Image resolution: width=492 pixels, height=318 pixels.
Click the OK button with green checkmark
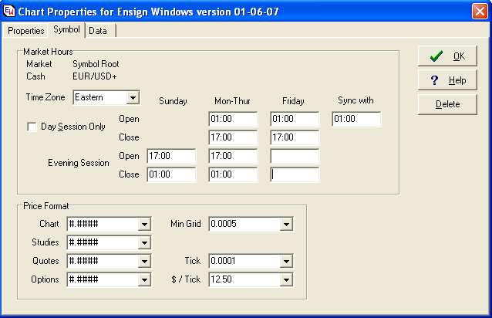click(447, 56)
